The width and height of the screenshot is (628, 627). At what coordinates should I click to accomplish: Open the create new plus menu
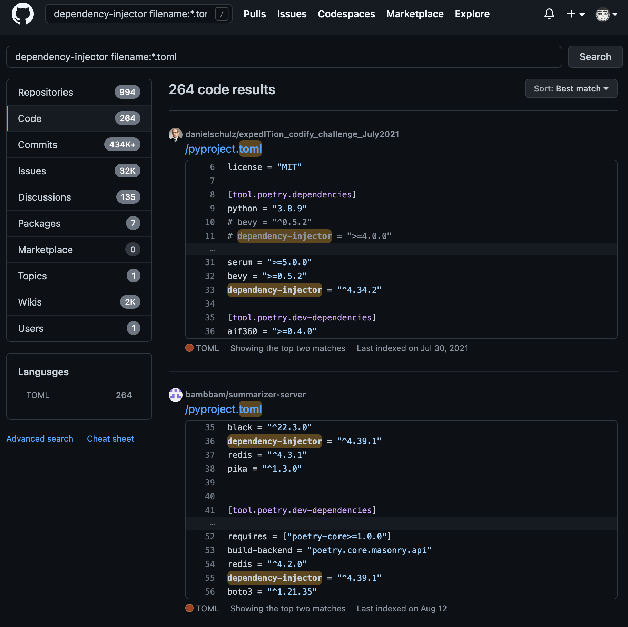576,14
